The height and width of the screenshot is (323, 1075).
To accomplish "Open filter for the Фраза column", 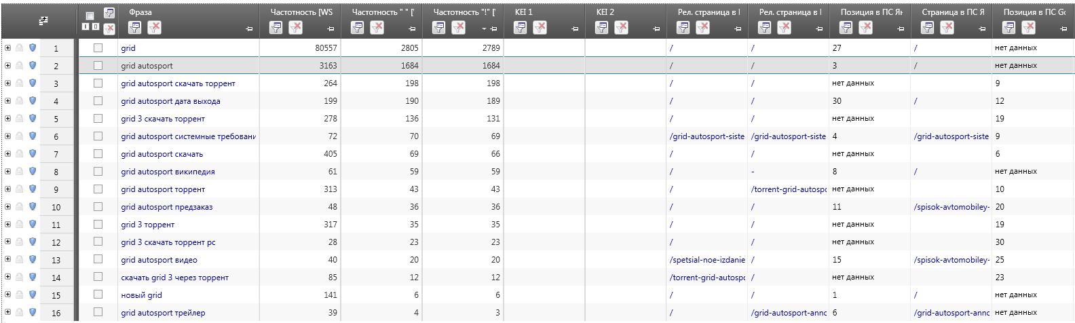I will pyautogui.click(x=135, y=27).
